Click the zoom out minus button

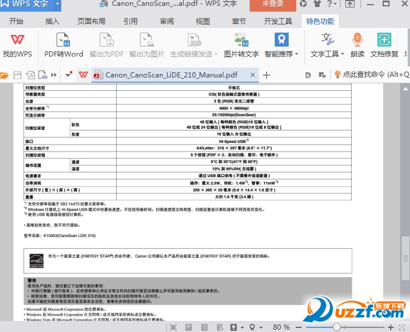tap(299, 327)
